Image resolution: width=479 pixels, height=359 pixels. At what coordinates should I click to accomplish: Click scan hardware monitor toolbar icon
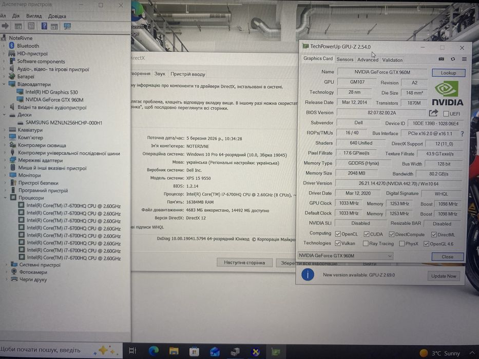pyautogui.click(x=67, y=26)
